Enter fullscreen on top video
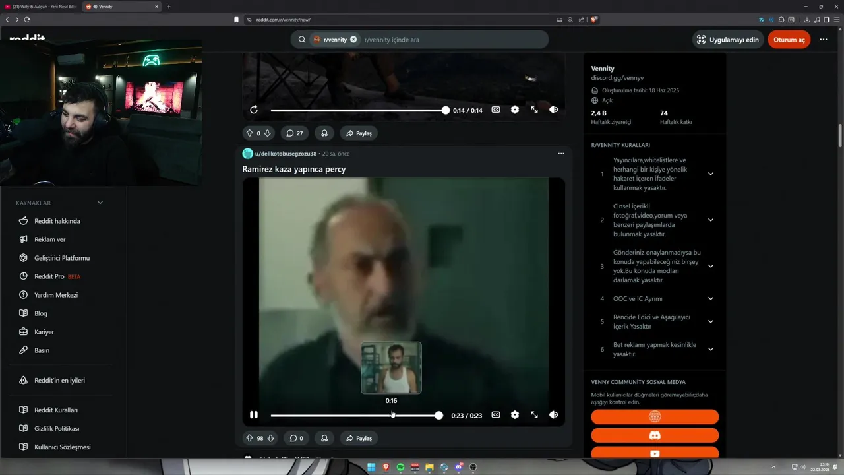This screenshot has width=844, height=475. [x=534, y=110]
